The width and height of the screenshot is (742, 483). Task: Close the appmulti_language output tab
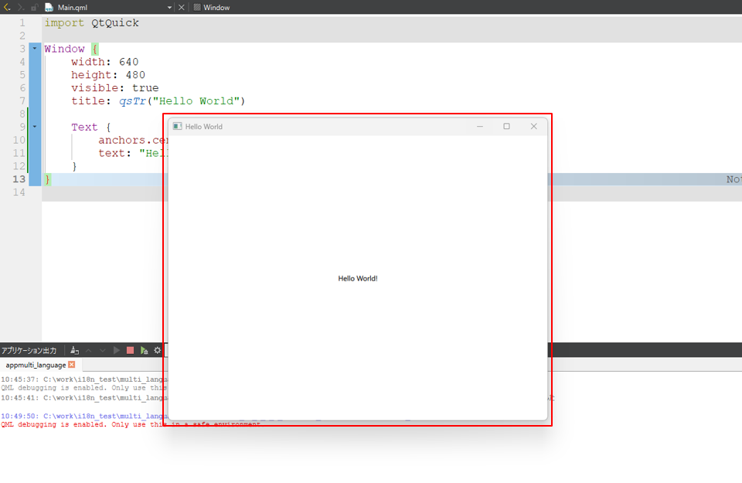72,365
